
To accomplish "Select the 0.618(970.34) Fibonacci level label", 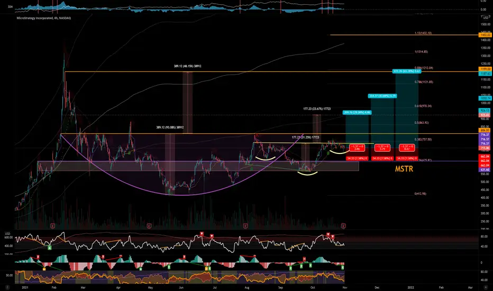I will (423, 106).
